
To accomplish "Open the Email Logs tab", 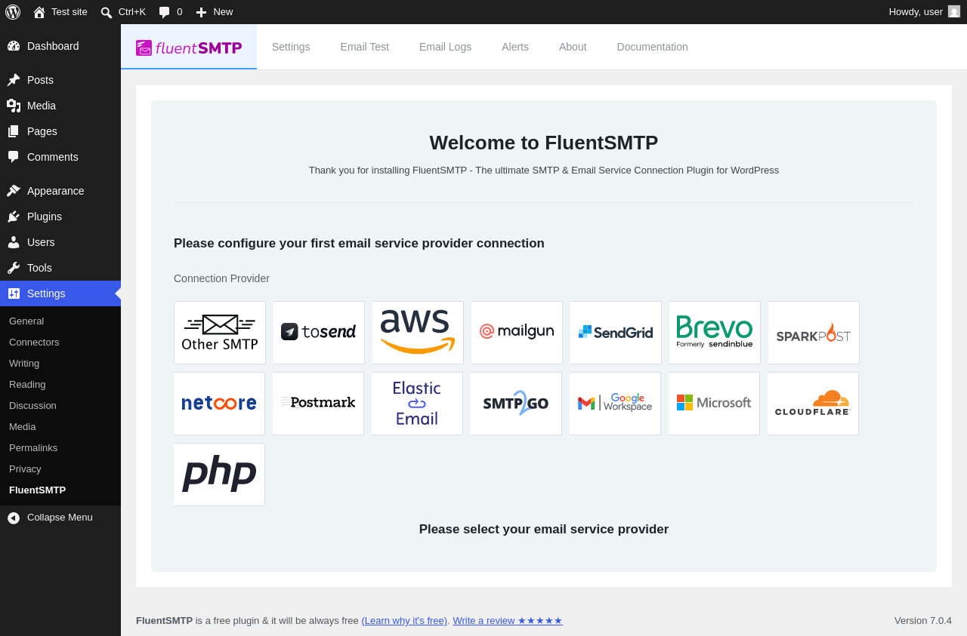I will [x=445, y=47].
